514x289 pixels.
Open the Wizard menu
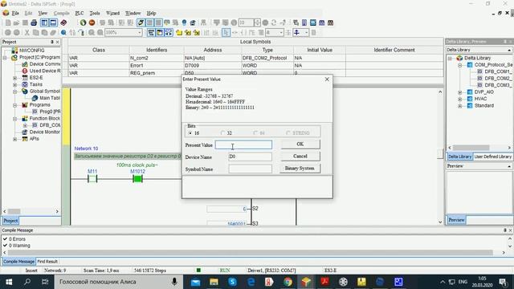112,13
